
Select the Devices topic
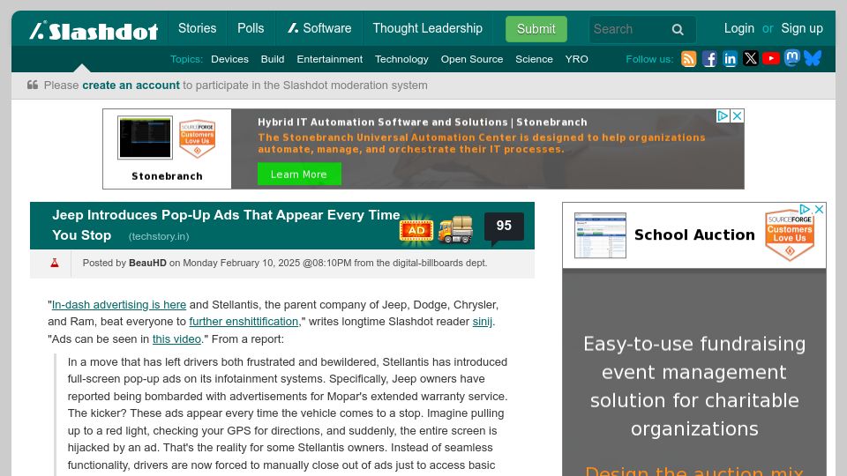(229, 59)
